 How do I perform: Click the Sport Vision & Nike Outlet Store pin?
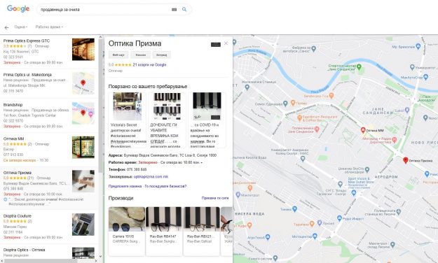[x=354, y=192]
